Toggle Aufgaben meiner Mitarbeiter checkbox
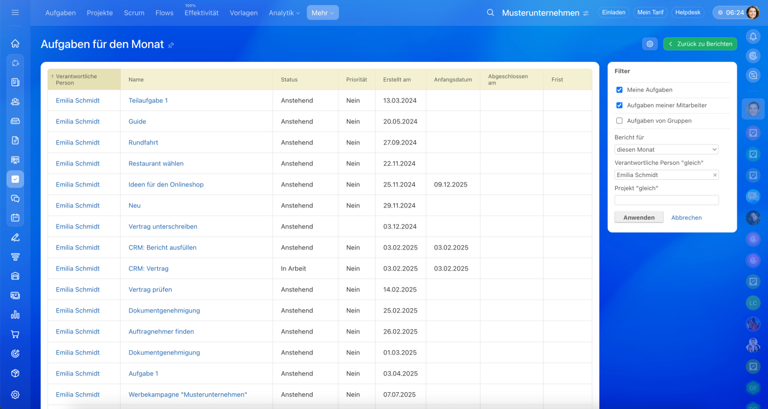This screenshot has width=768, height=409. (x=619, y=106)
